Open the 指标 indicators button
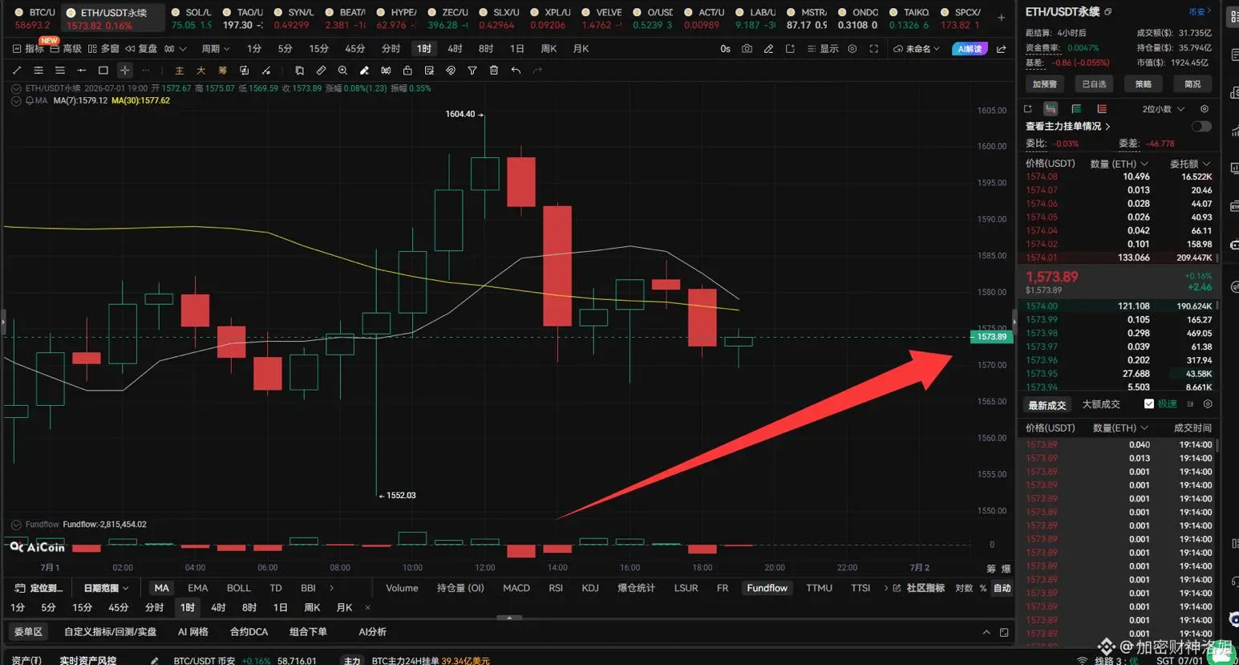Viewport: 1239px width, 665px height. coord(28,49)
